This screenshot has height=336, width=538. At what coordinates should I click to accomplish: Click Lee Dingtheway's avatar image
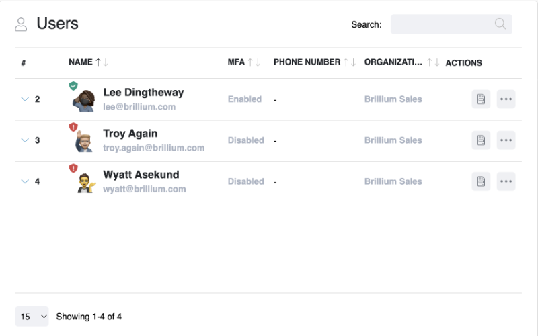pyautogui.click(x=83, y=101)
